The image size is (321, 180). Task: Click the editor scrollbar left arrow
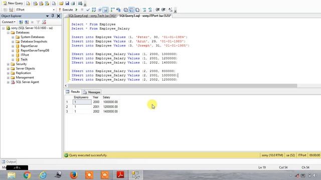66,85
